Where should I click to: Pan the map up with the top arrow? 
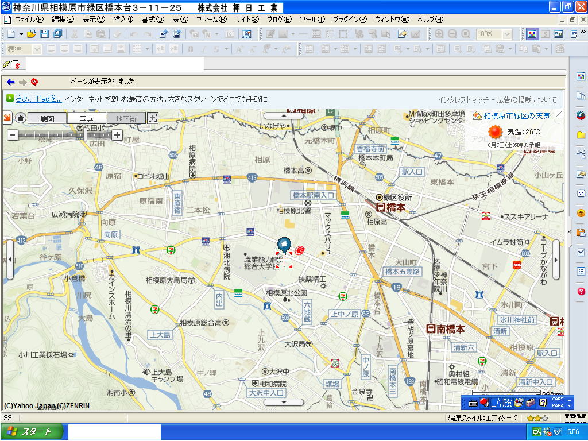pyautogui.click(x=284, y=115)
